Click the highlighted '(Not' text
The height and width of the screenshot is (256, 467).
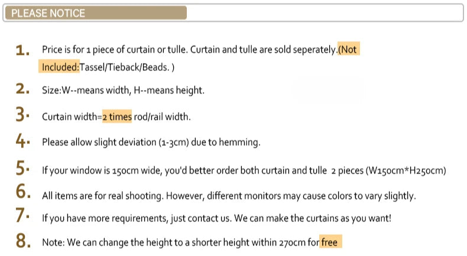(348, 49)
